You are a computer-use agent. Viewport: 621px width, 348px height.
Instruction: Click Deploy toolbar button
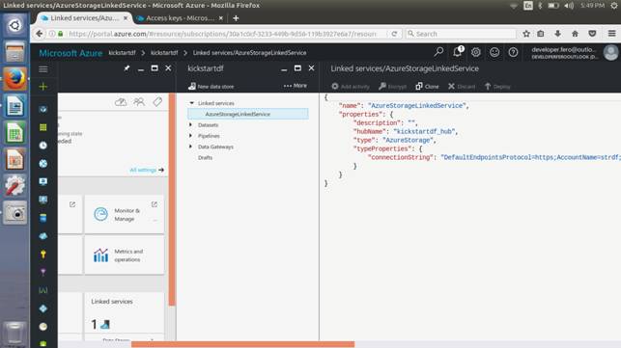click(x=497, y=86)
